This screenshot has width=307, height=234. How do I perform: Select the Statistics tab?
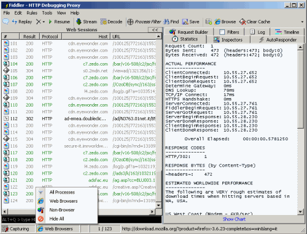185,39
